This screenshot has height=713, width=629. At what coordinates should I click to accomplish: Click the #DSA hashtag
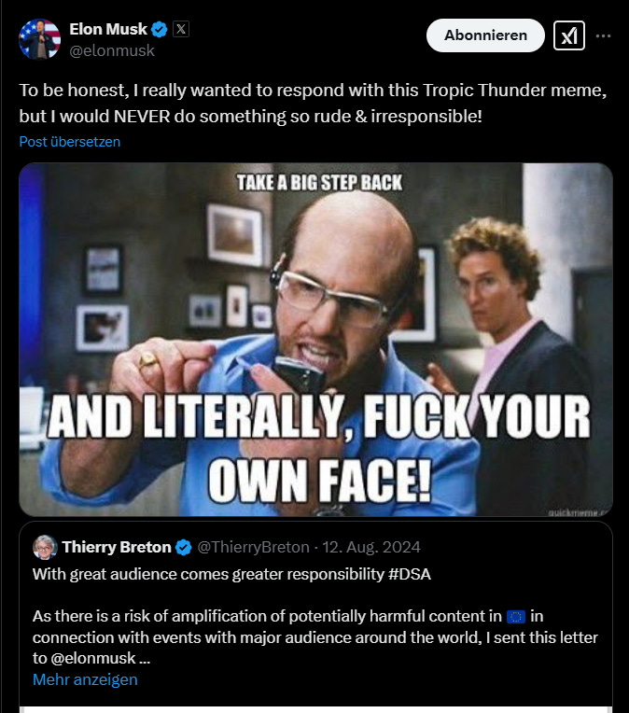point(410,574)
